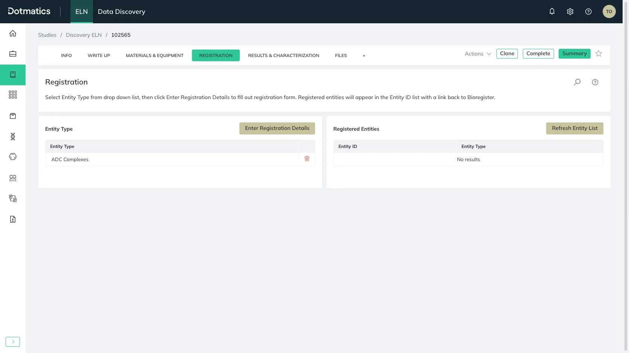Open the WRITE UP tab
The height and width of the screenshot is (353, 629).
(x=99, y=56)
